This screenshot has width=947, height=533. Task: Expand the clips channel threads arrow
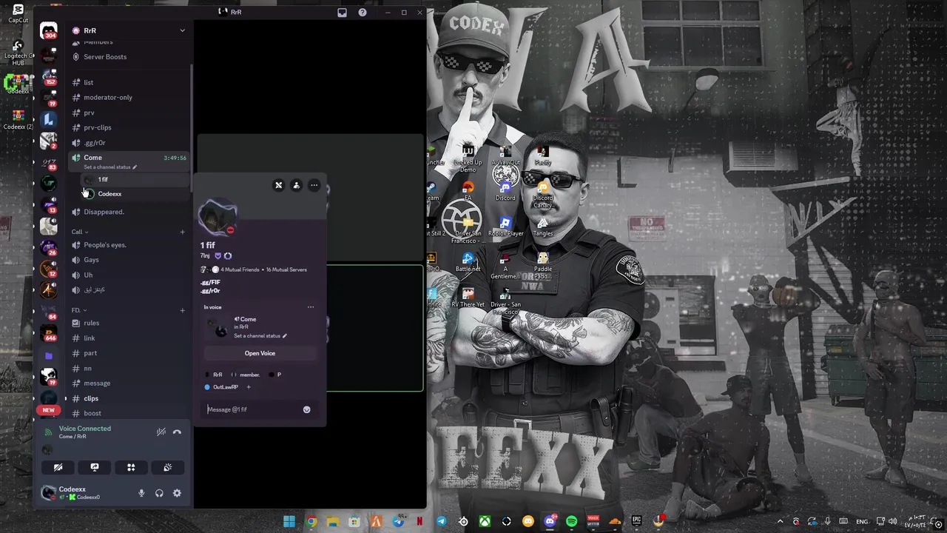pyautogui.click(x=65, y=398)
